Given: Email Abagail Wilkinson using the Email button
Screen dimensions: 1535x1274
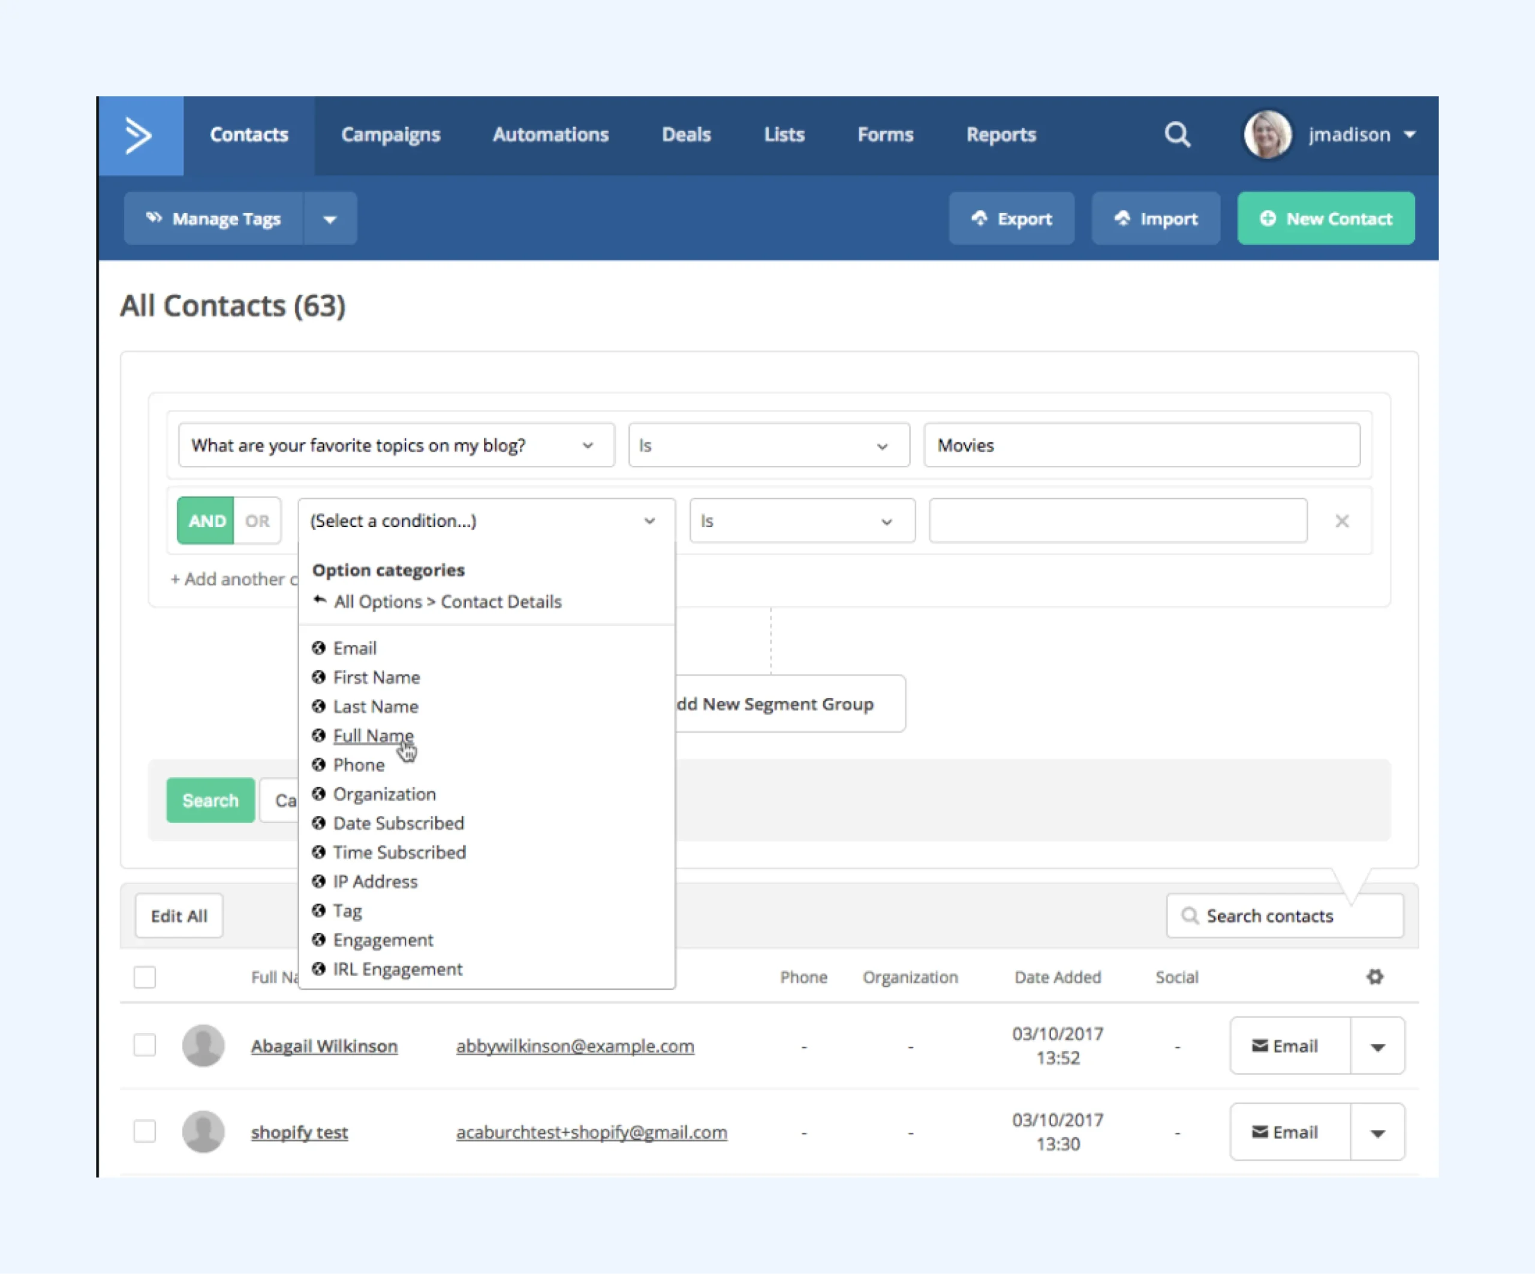Looking at the screenshot, I should pyautogui.click(x=1291, y=1046).
